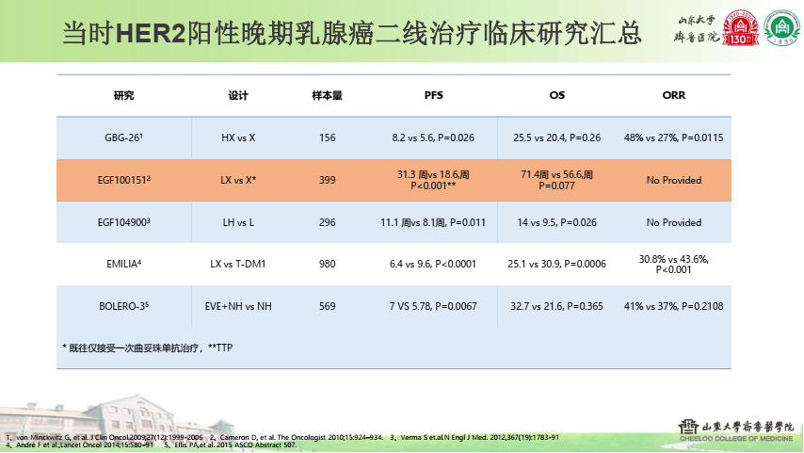Click sample size 569
The height and width of the screenshot is (453, 804).
pyautogui.click(x=327, y=306)
